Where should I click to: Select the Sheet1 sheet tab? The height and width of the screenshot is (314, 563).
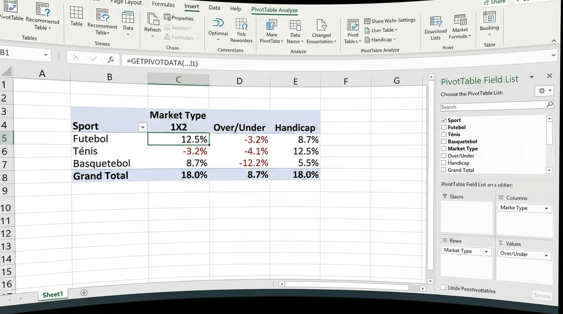[53, 294]
